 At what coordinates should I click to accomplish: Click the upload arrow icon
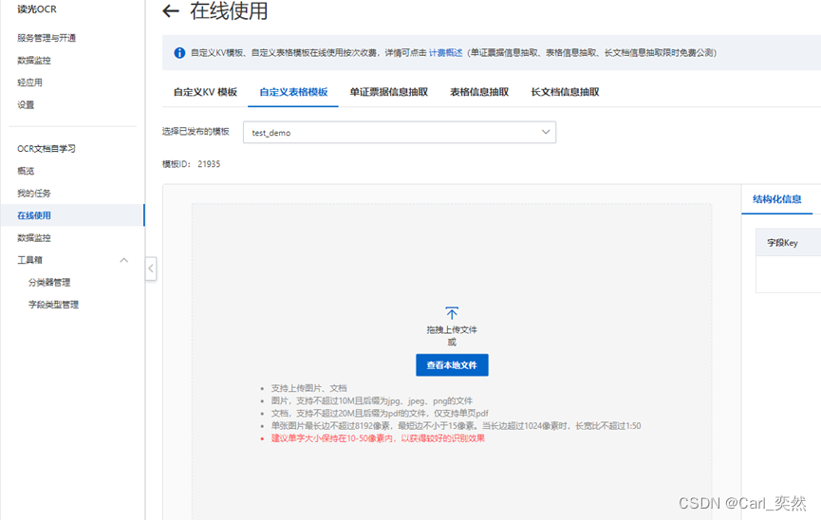(x=452, y=313)
